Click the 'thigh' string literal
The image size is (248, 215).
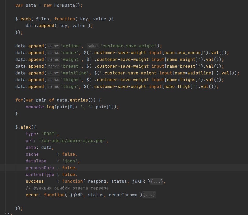70,87
